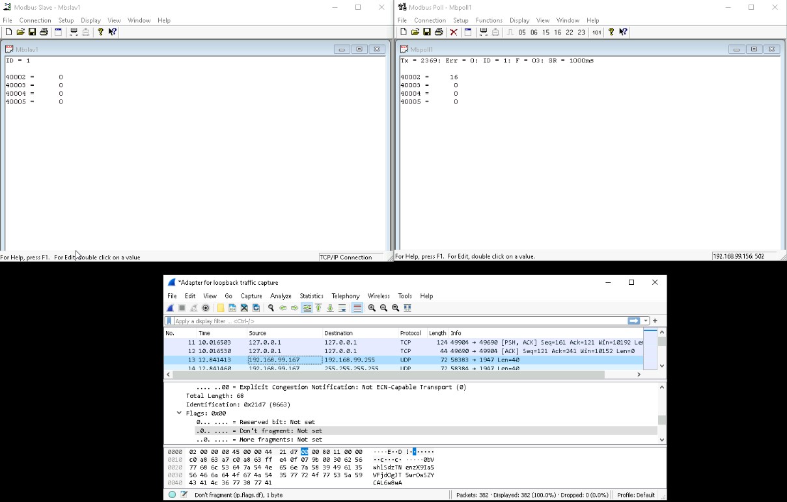The height and width of the screenshot is (502, 787).
Task: Open capture options via the gear icon
Action: [x=206, y=308]
